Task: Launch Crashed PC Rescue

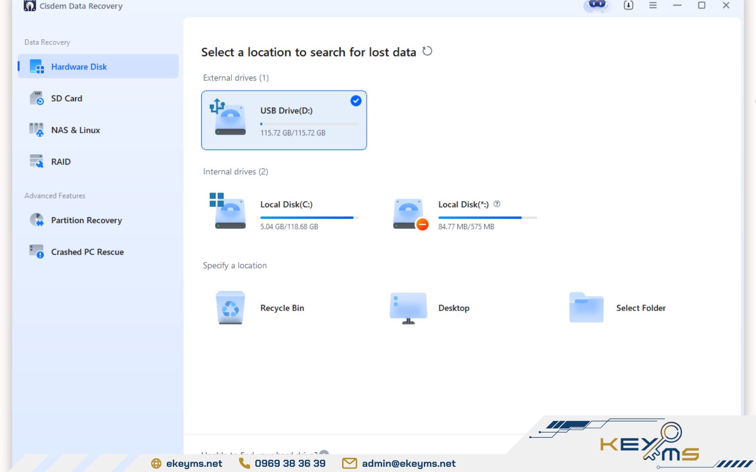Action: tap(87, 252)
